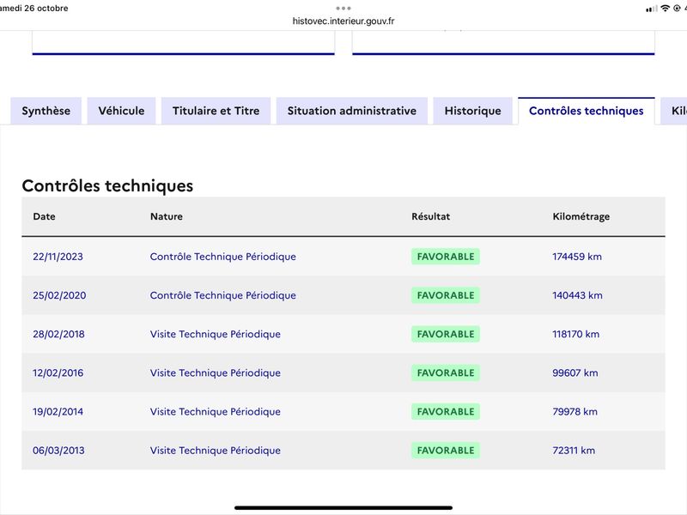Click the Kilométrage column header
Screen dimensions: 687x515
coord(581,216)
